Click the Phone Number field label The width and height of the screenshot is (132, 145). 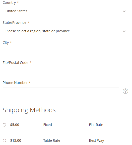click(15, 83)
